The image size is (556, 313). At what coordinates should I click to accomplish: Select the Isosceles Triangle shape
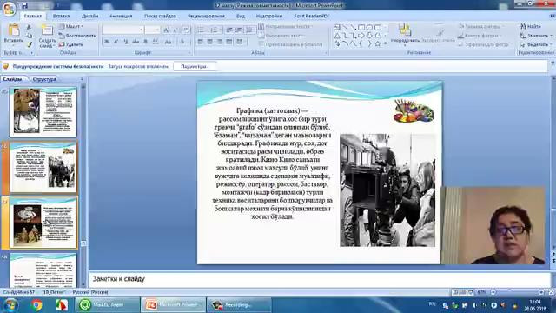337,36
